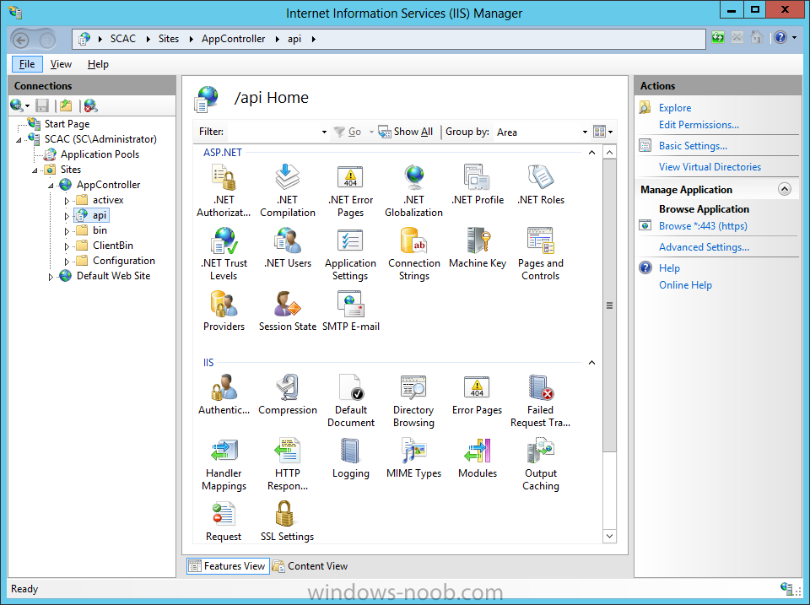The height and width of the screenshot is (605, 810).
Task: Open the MIME Types feature
Action: [x=413, y=458]
